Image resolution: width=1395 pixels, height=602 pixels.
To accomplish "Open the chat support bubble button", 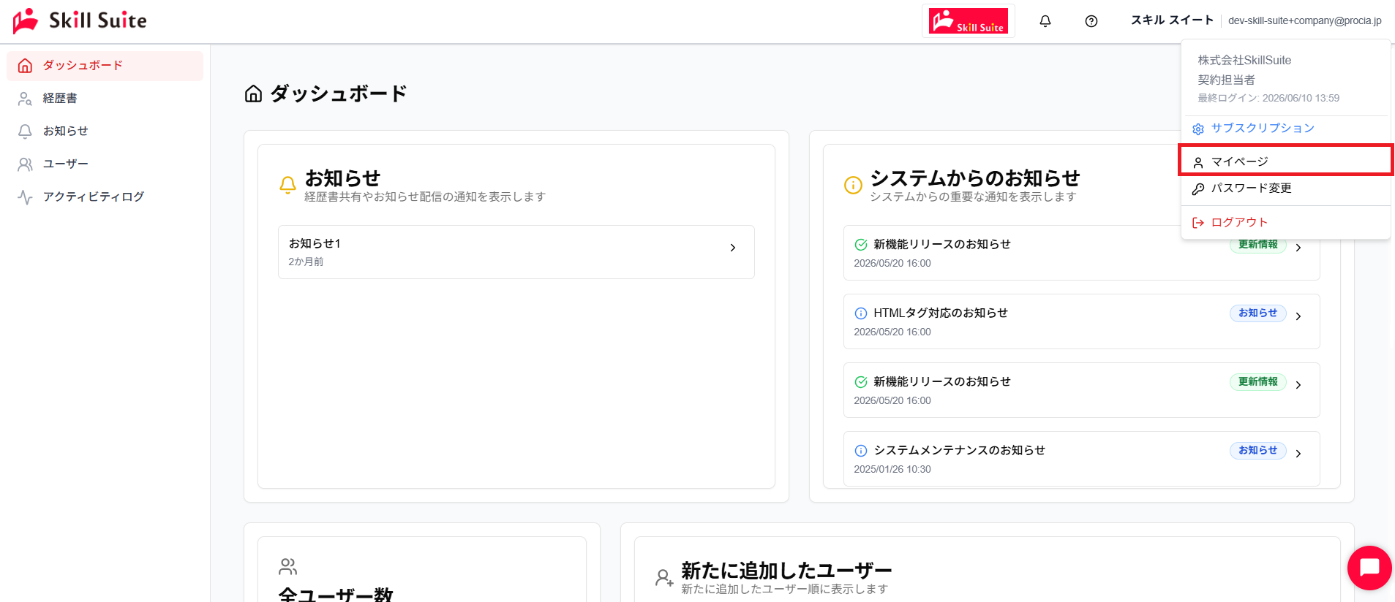I will click(x=1369, y=568).
